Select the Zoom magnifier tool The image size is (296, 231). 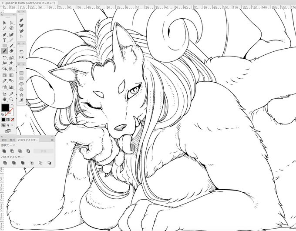coord(11,99)
